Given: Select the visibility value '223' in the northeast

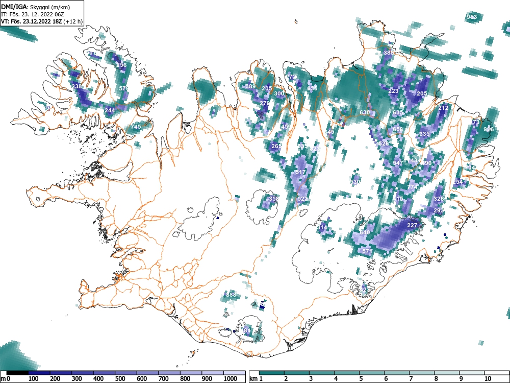Looking at the screenshot, I should pyautogui.click(x=393, y=91).
